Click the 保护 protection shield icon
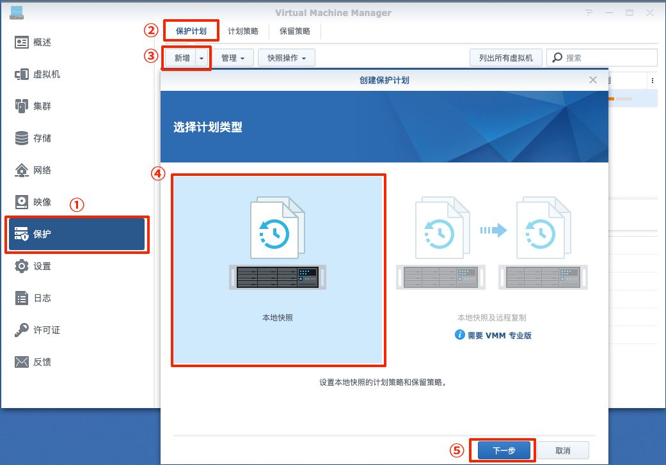 pyautogui.click(x=22, y=234)
